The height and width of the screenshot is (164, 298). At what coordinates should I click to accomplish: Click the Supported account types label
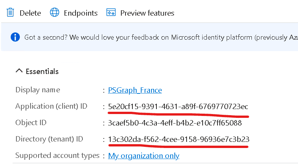(x=57, y=156)
